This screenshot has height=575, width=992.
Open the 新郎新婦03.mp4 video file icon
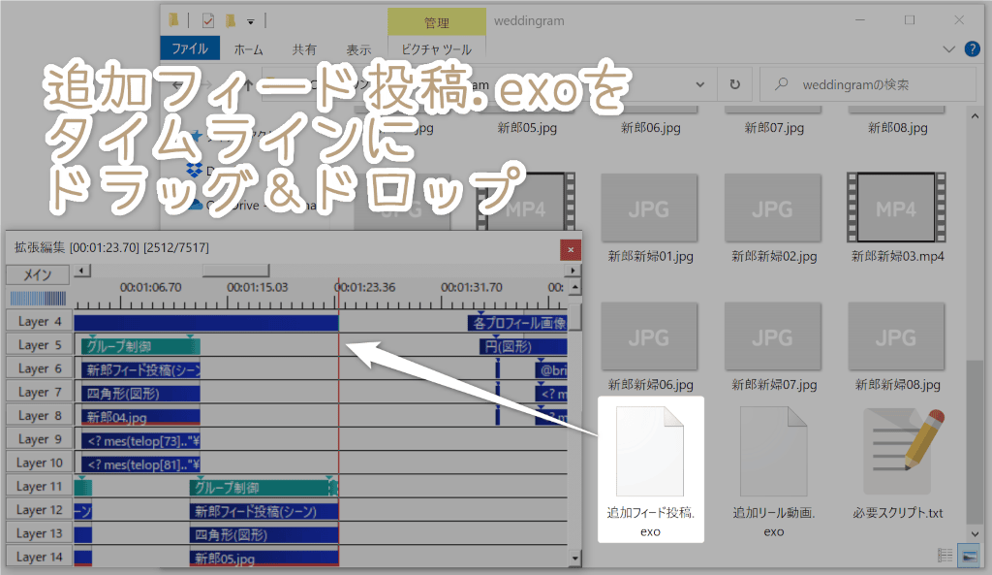click(x=896, y=208)
